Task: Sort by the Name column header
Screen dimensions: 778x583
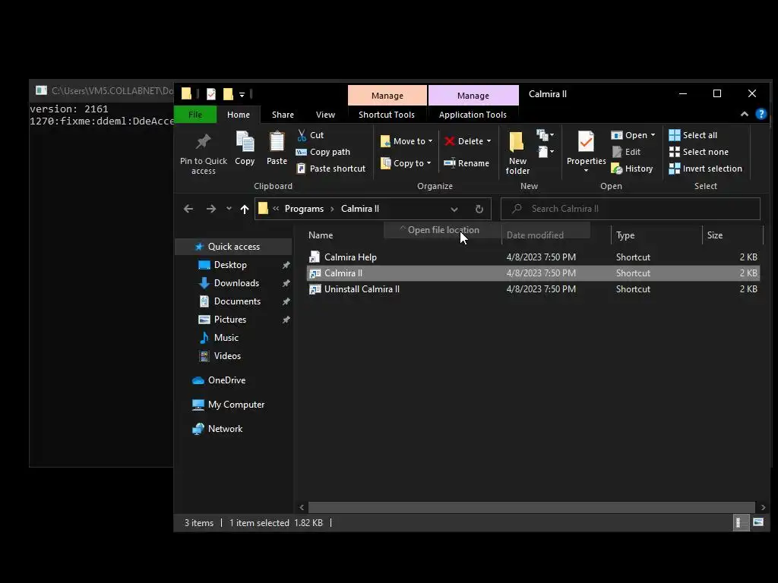Action: [x=321, y=235]
